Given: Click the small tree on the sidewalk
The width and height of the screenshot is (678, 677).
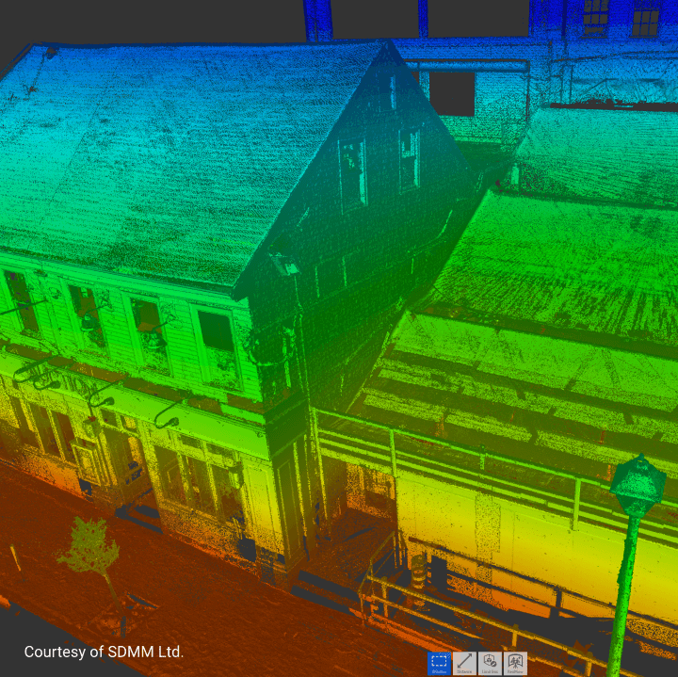Looking at the screenshot, I should point(91,553).
